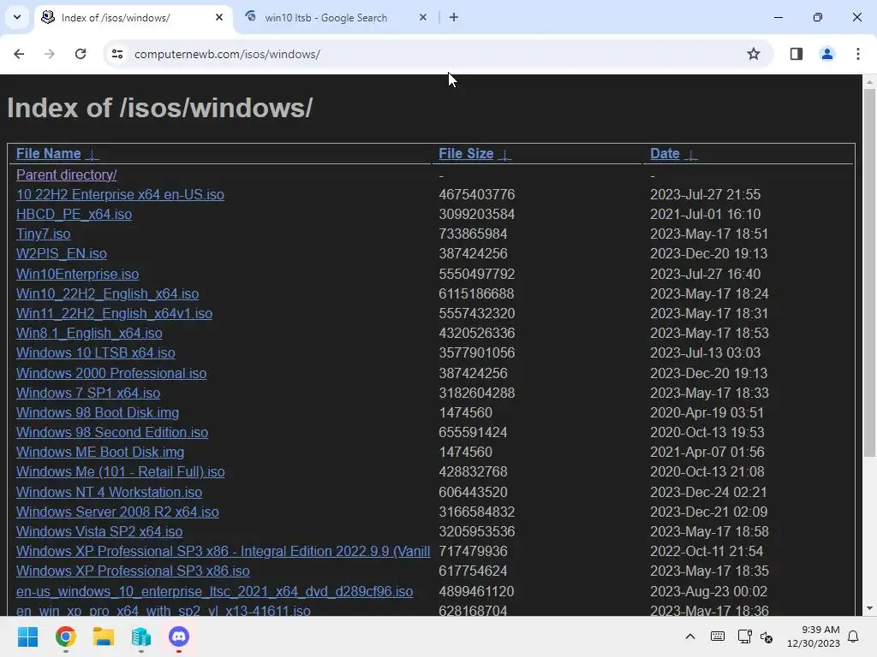This screenshot has height=657, width=877.
Task: Select the Index of /isos/windows/ tab
Action: [133, 17]
